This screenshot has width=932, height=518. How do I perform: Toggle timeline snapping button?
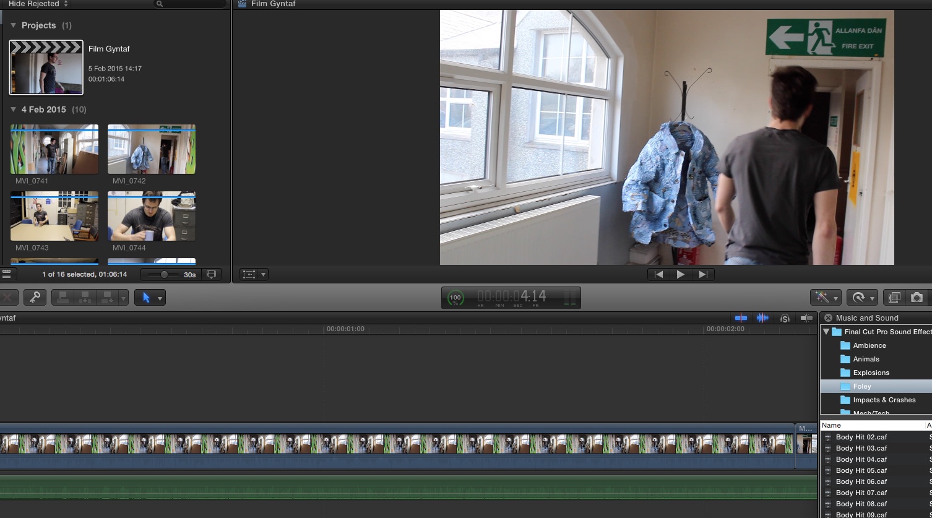pos(806,318)
